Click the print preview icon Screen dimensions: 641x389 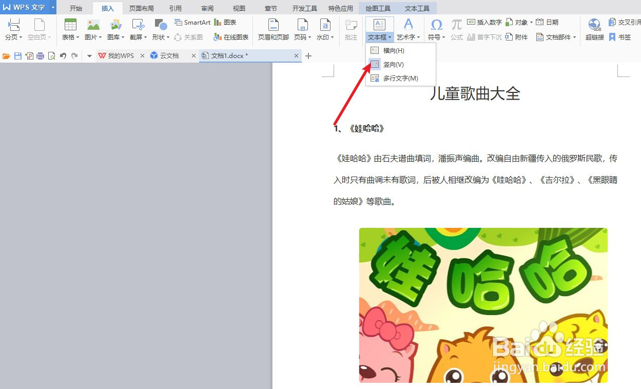pyautogui.click(x=51, y=56)
